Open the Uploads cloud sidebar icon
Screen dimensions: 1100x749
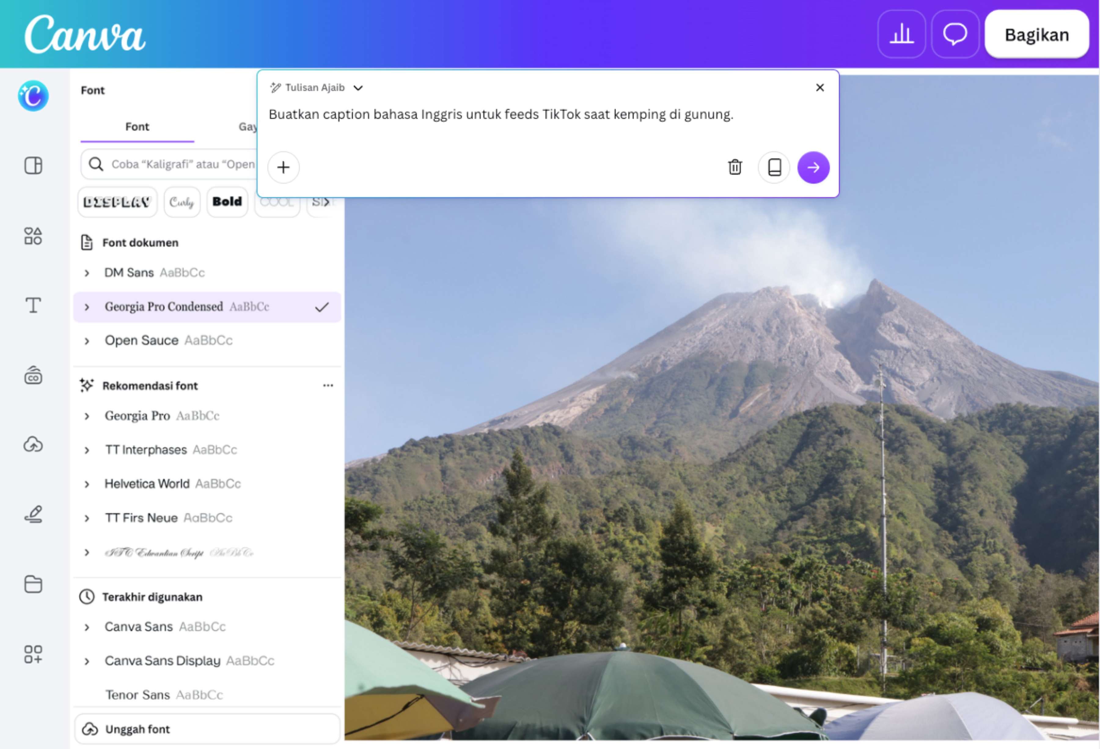(33, 445)
